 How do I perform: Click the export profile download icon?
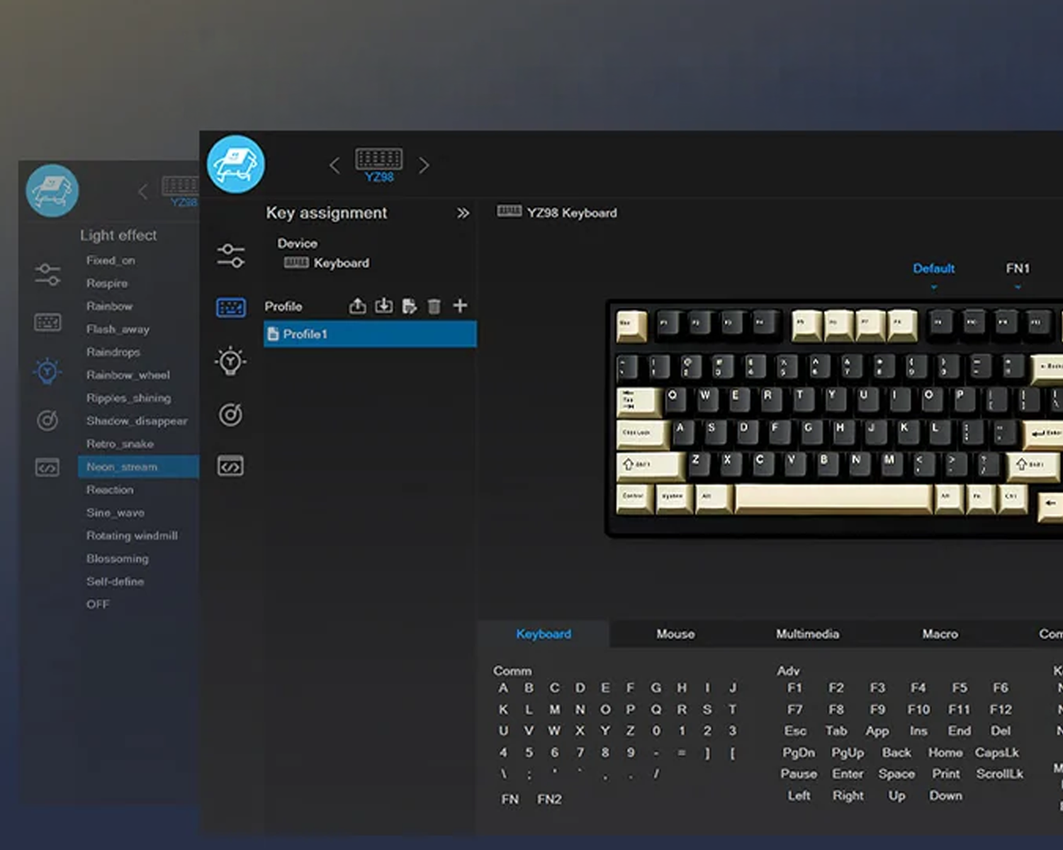point(383,306)
